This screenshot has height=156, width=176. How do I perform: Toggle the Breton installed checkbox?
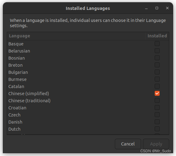tap(157, 65)
